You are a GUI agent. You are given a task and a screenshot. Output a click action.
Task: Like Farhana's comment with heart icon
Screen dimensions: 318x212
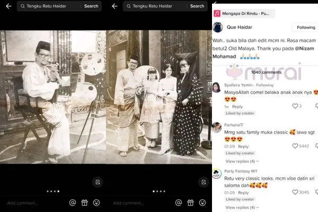tap(295, 146)
